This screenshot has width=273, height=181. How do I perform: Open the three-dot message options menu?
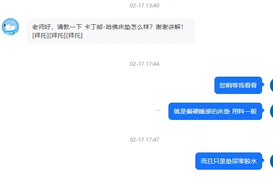(158, 110)
